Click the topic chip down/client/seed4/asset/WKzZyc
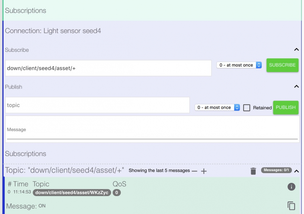 click(71, 193)
